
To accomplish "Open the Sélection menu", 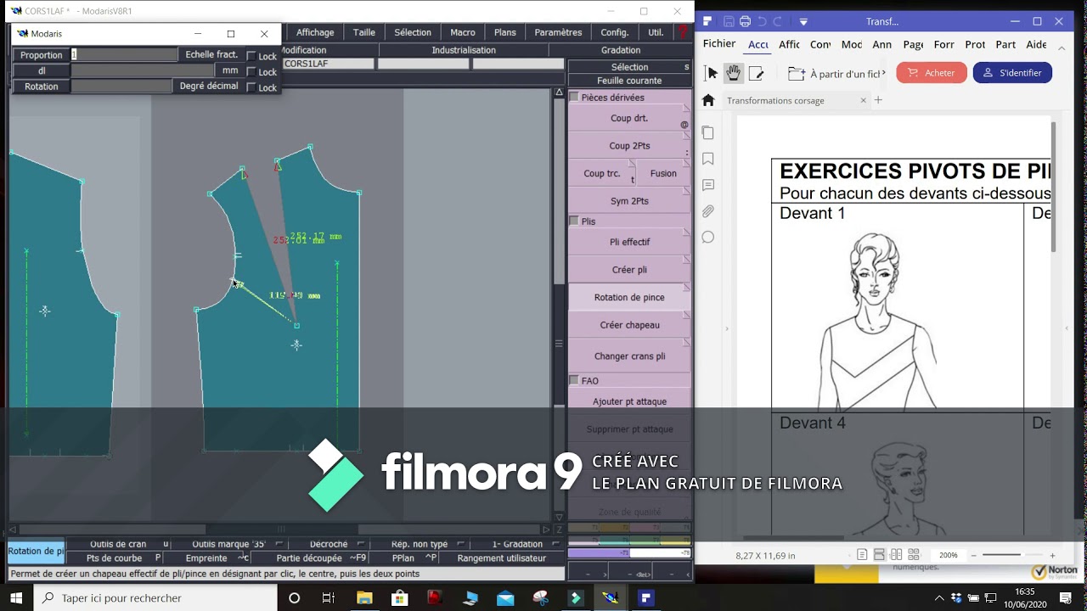I will click(x=413, y=32).
